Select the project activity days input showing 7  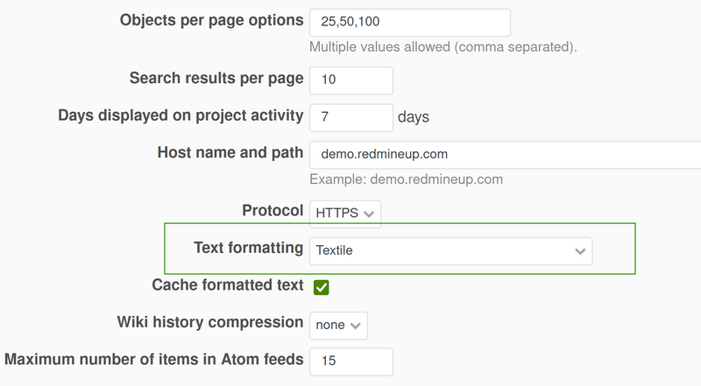tap(350, 116)
